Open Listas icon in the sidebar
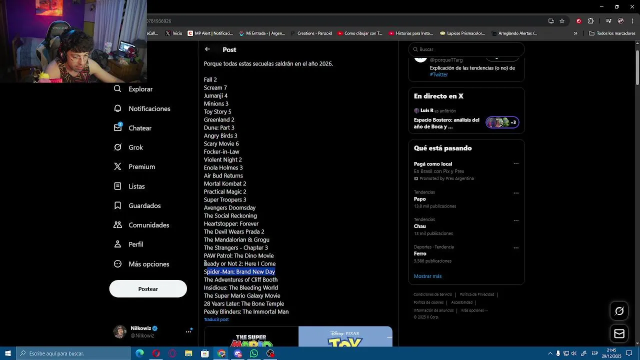640x360 pixels. 117,186
